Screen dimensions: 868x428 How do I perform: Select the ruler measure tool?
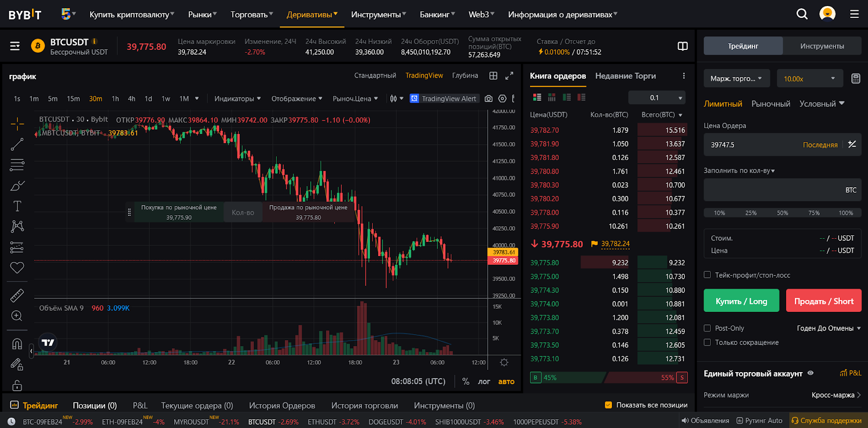[x=17, y=295]
